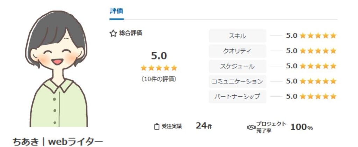
Task: Click the スケジュール rating stars
Action: coord(318,66)
